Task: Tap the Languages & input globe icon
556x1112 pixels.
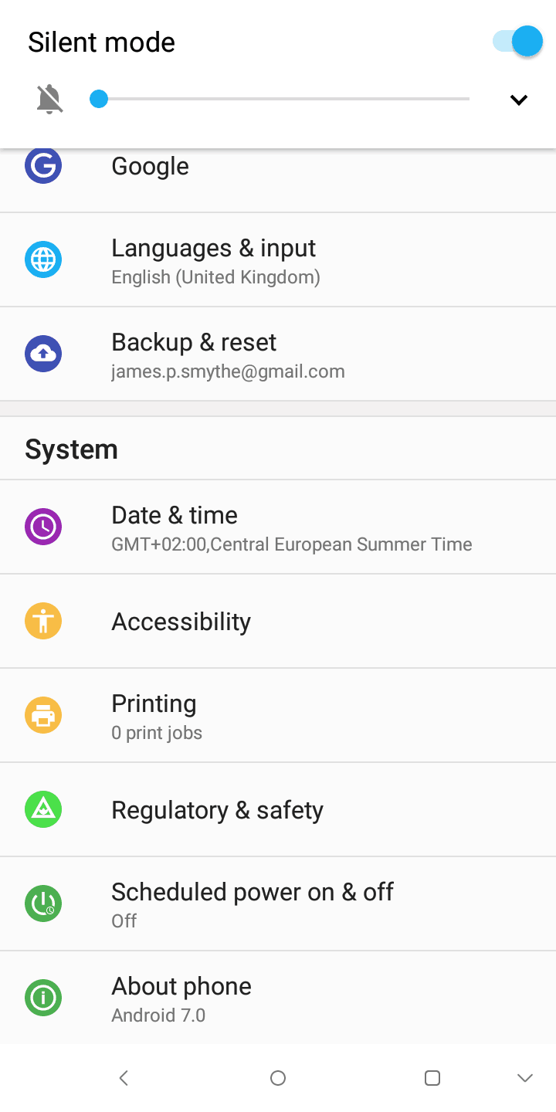Action: click(43, 259)
